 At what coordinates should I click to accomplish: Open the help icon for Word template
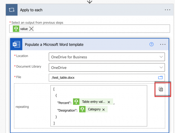(152, 44)
